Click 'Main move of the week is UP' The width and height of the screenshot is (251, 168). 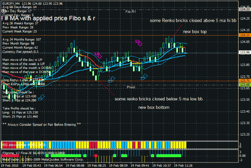coord(24,64)
